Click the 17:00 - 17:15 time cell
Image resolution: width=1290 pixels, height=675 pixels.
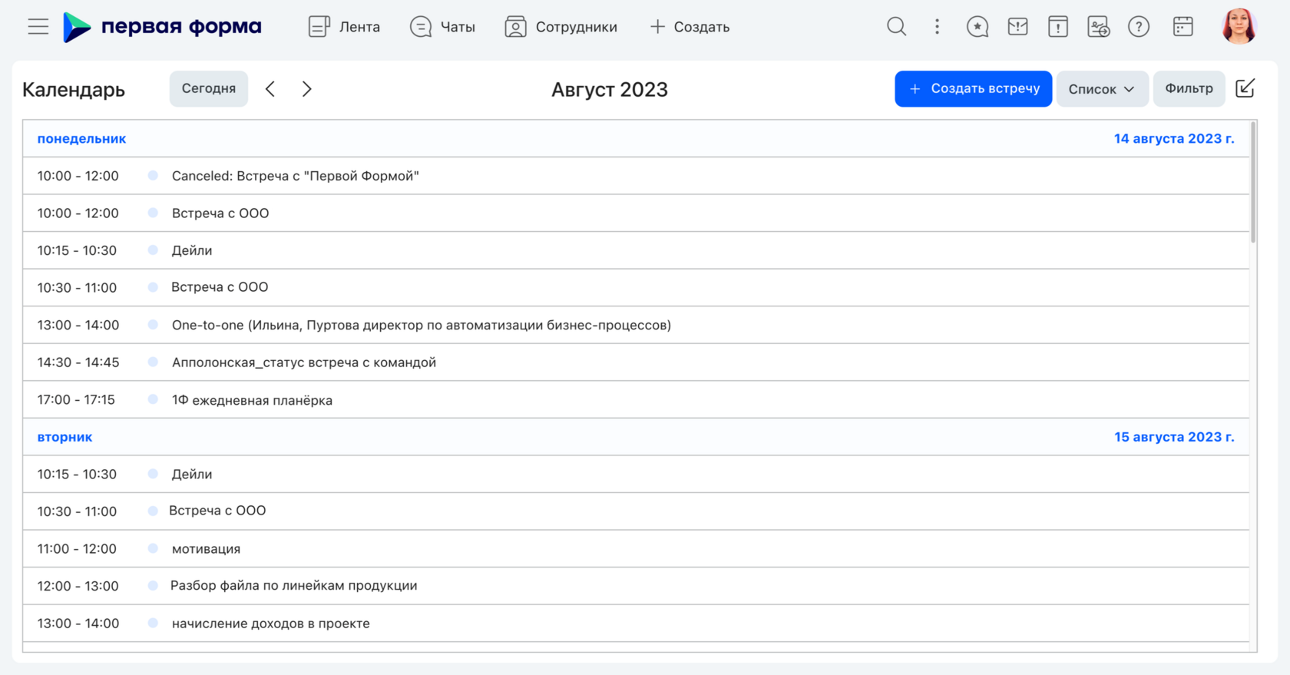coord(76,400)
